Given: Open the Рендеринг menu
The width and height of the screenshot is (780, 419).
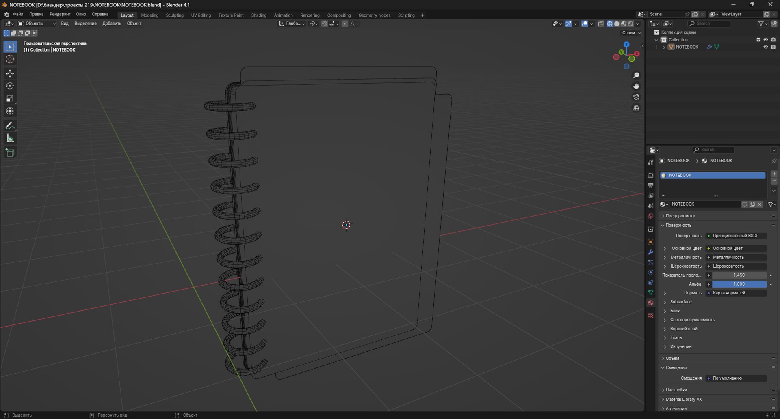Looking at the screenshot, I should click(60, 14).
